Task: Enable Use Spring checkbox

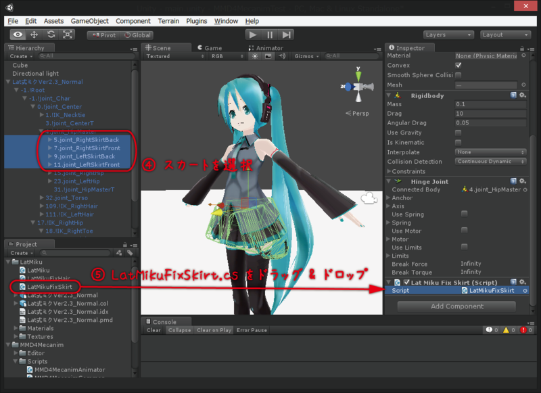Action: pyautogui.click(x=465, y=214)
